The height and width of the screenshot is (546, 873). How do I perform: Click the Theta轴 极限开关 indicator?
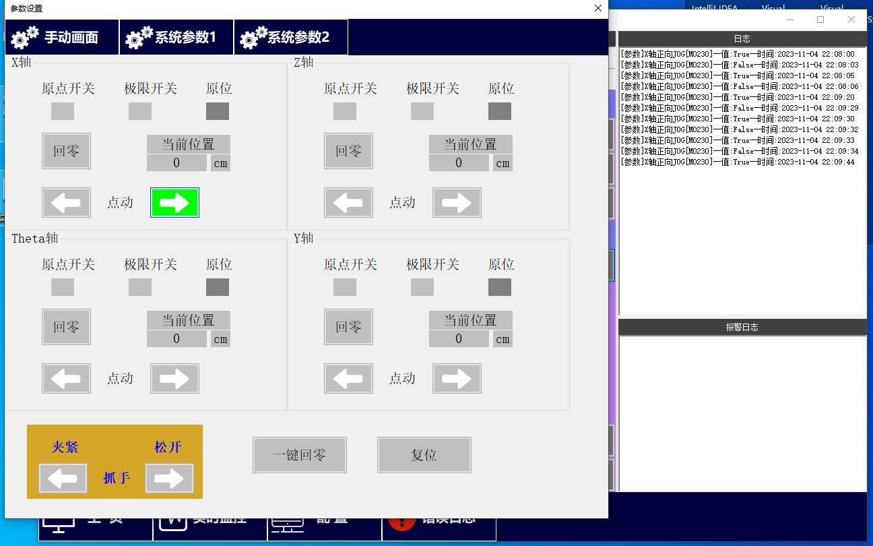[x=140, y=287]
